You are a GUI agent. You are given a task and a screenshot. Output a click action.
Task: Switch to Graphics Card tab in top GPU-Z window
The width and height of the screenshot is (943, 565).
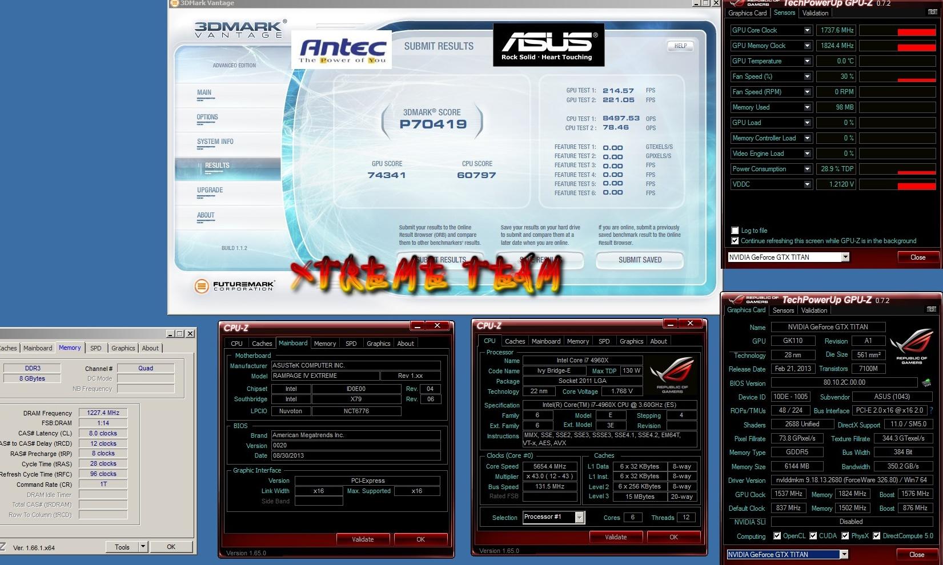(747, 13)
